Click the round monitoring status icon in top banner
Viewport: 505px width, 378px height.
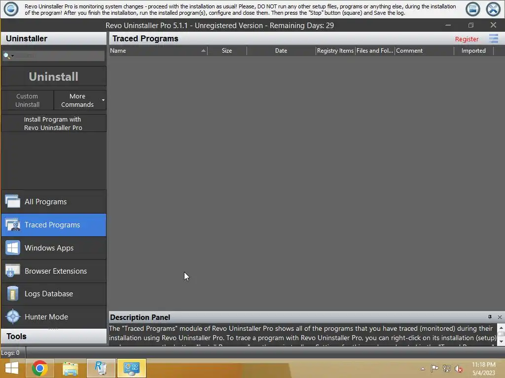(x=11, y=9)
